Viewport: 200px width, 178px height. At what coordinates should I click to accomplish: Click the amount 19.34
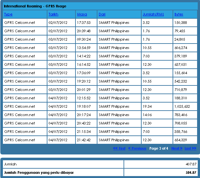(147, 106)
